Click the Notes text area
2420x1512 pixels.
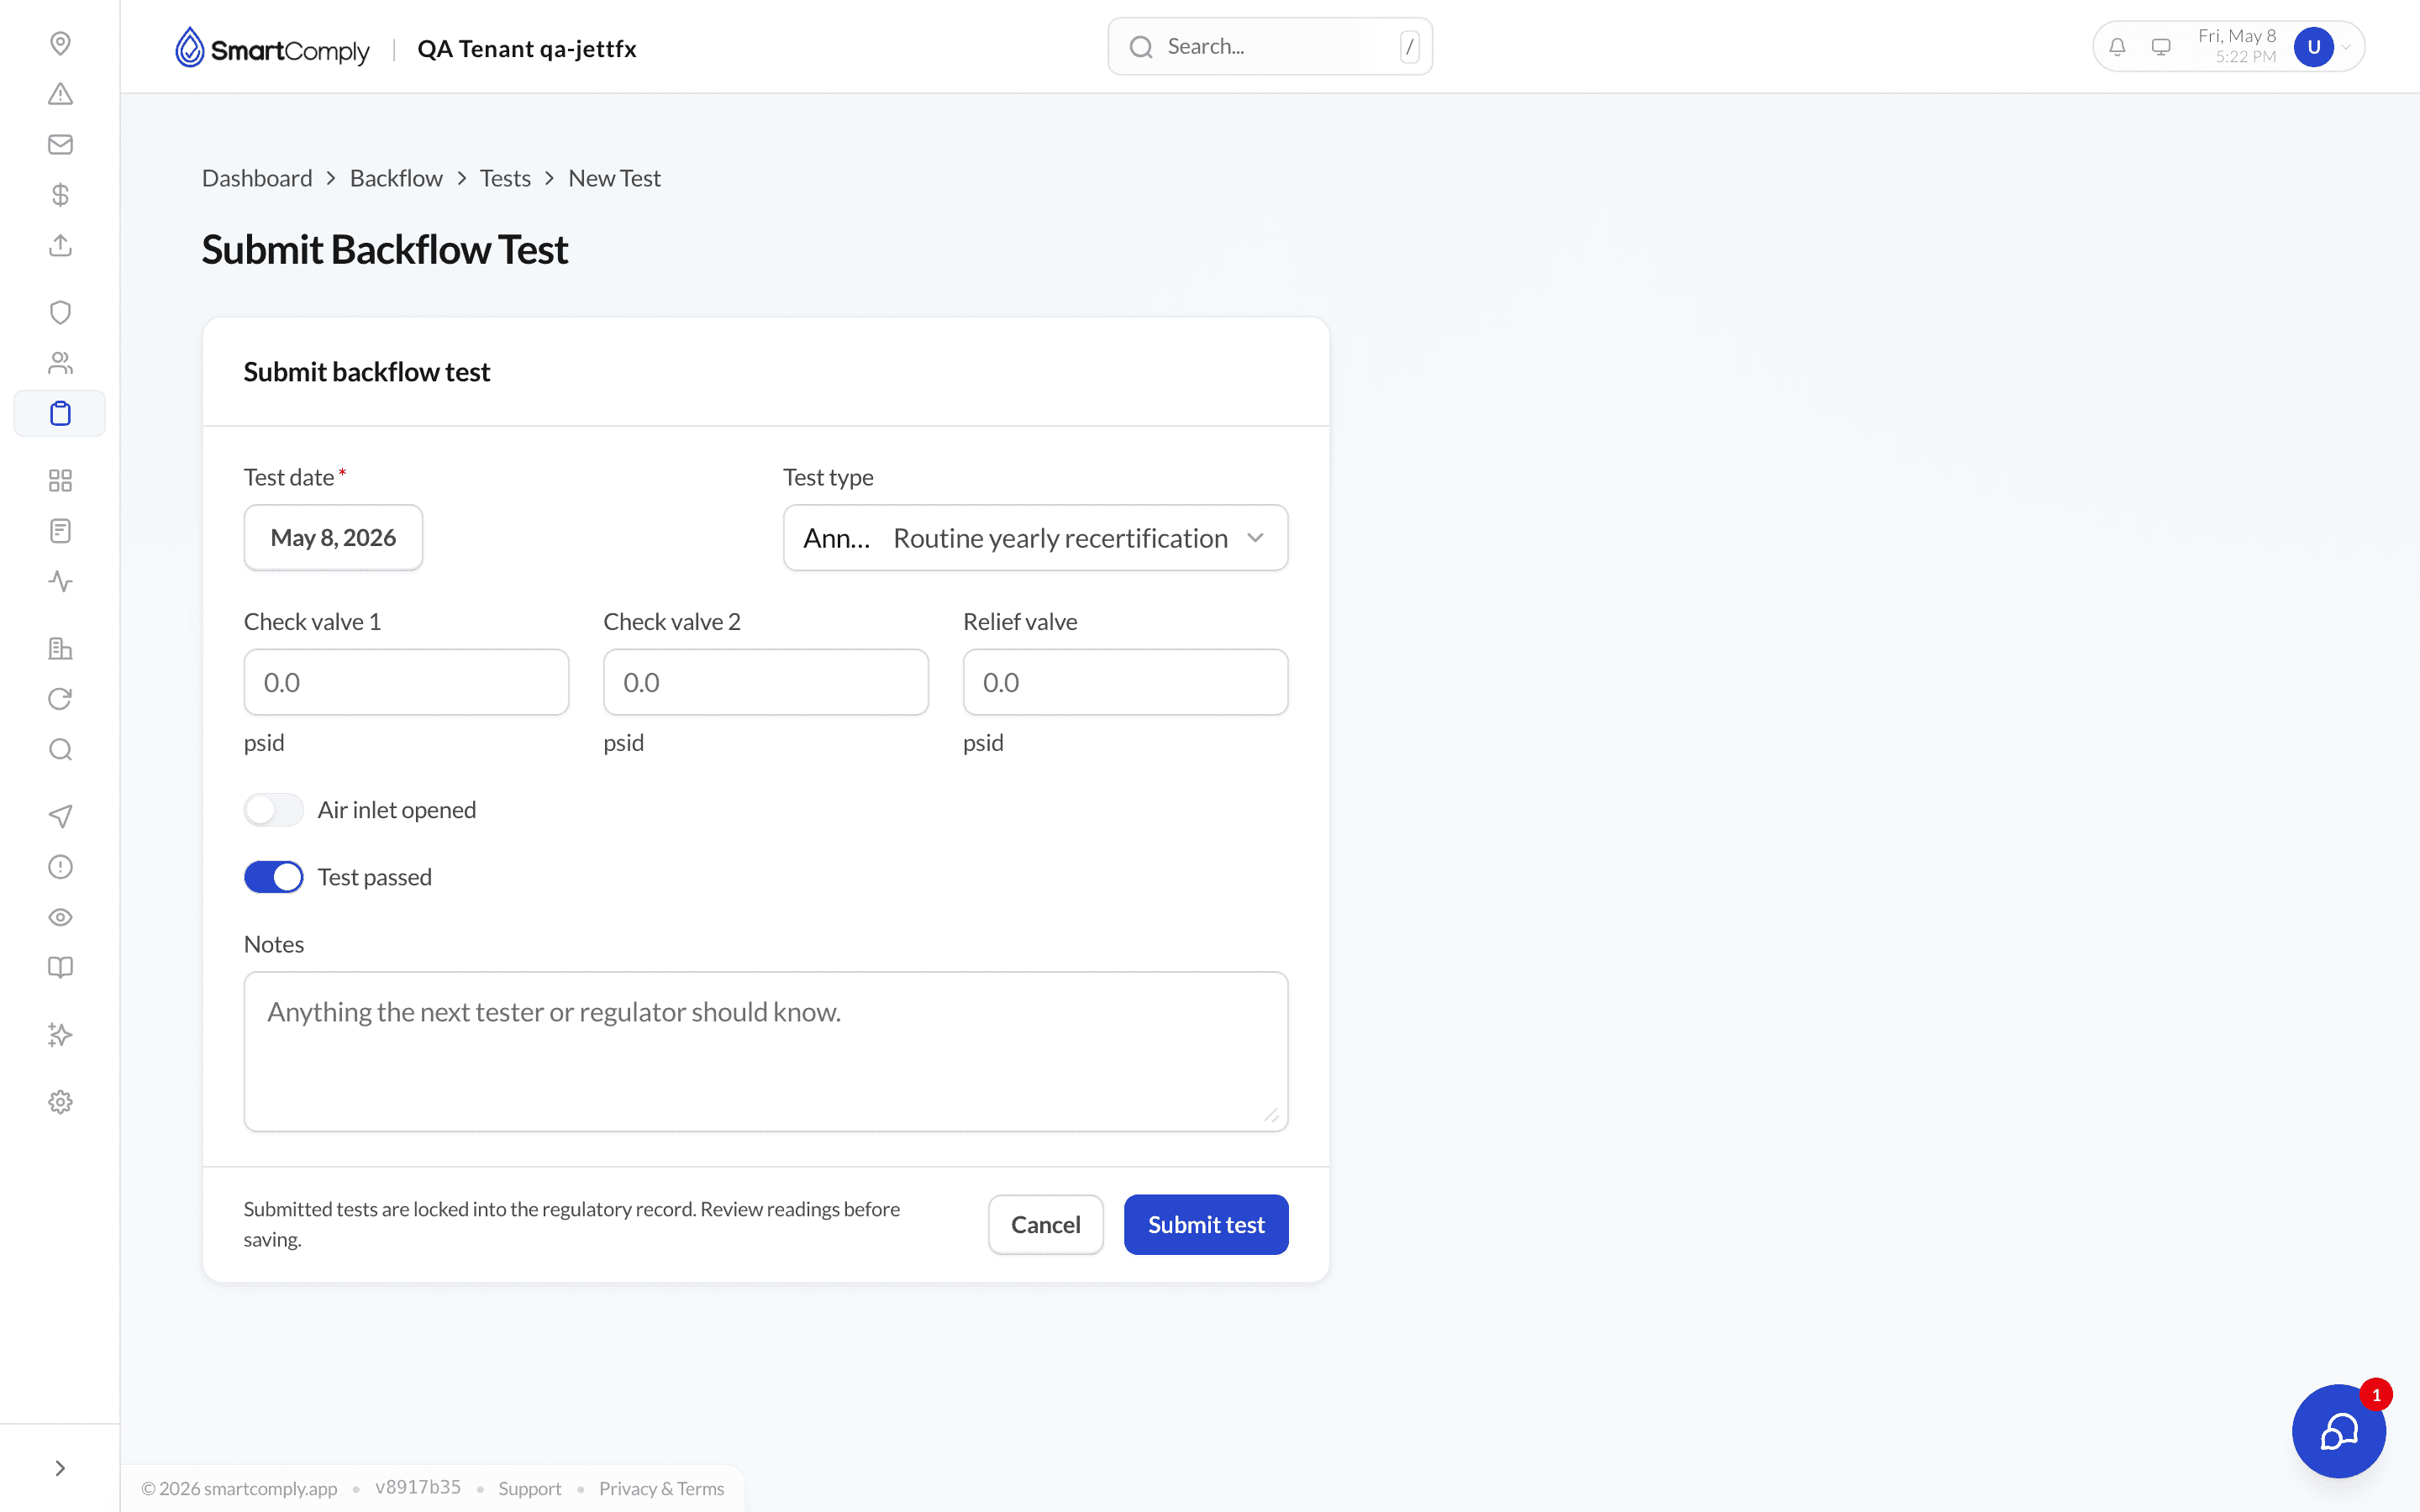tap(766, 1051)
